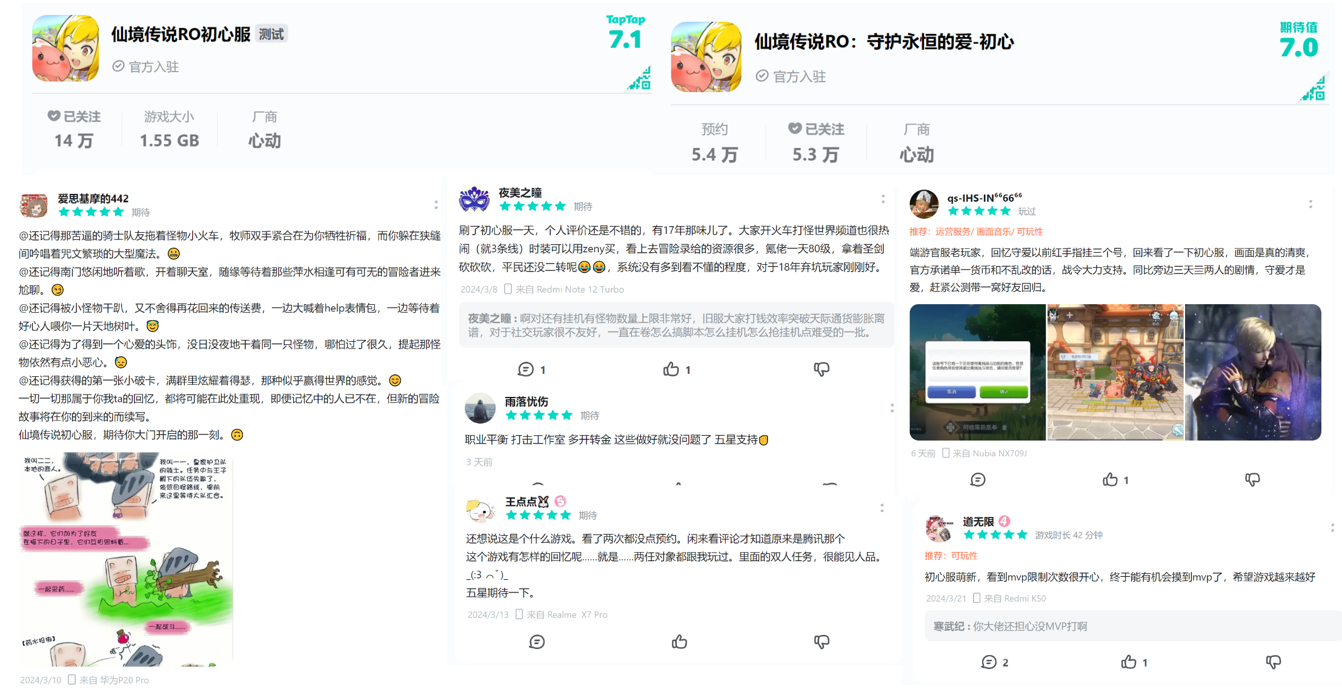Open QR code icon under 期待值 7.0
Image resolution: width=1342 pixels, height=689 pixels.
coord(1313,88)
